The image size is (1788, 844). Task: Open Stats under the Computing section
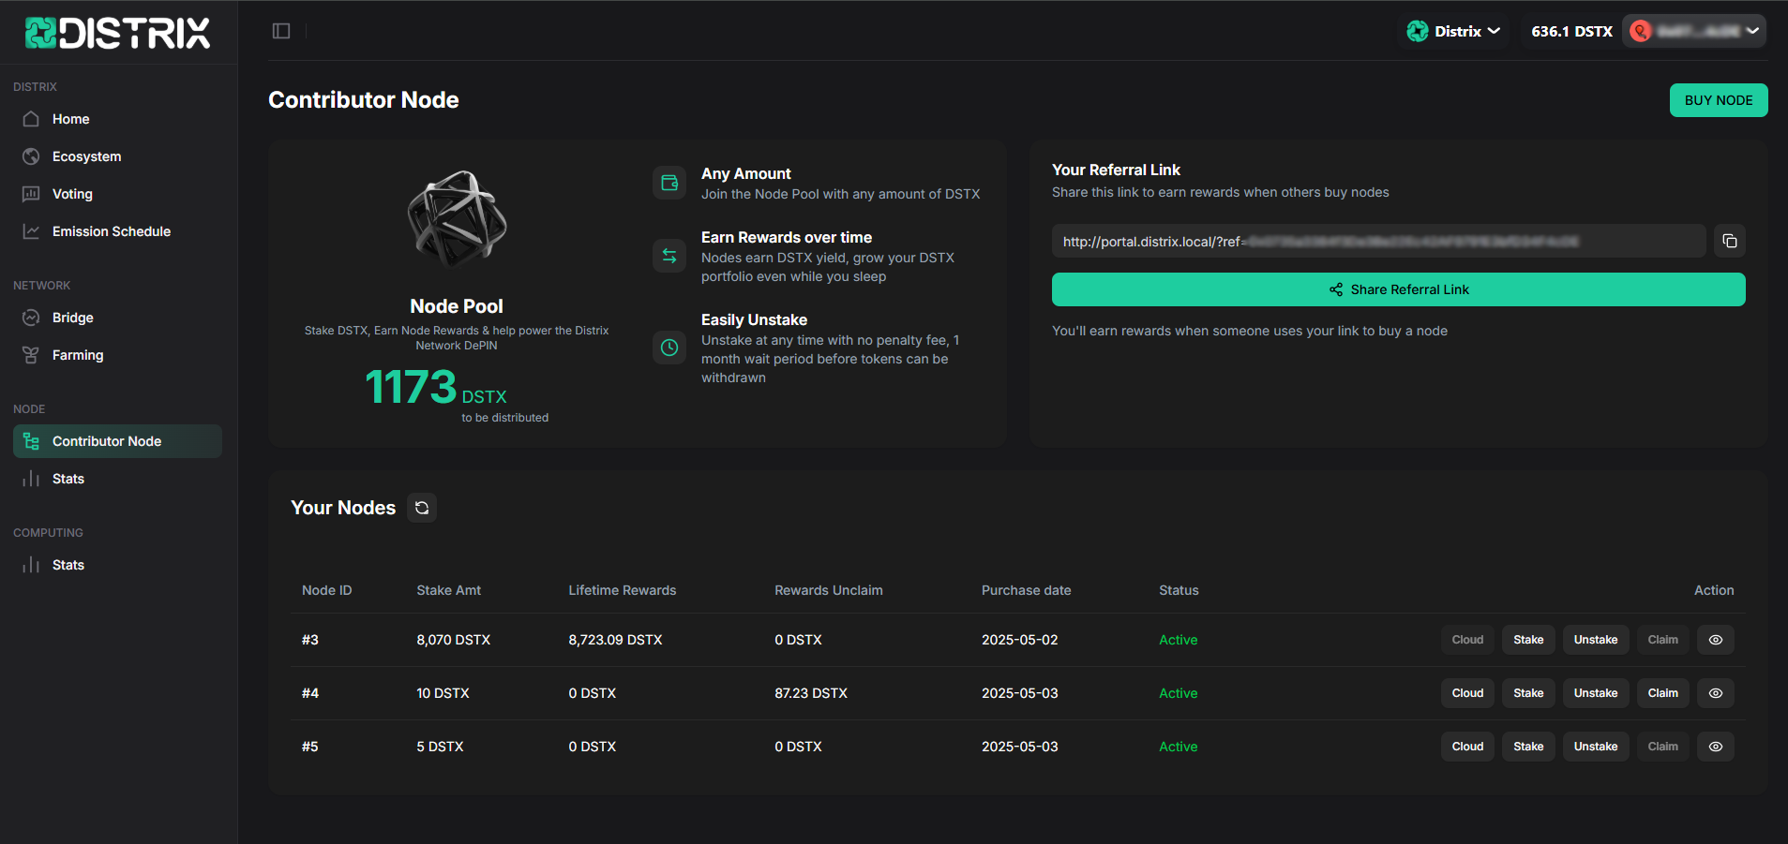point(117,565)
